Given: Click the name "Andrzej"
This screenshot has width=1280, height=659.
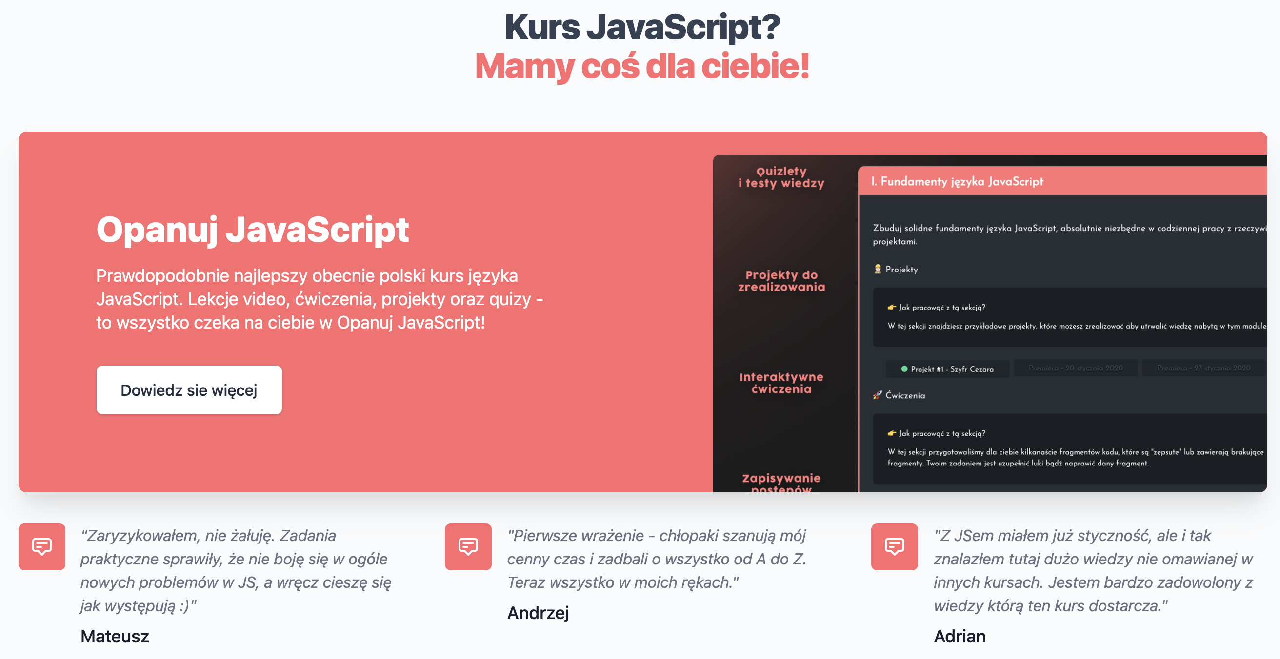Looking at the screenshot, I should coord(538,613).
